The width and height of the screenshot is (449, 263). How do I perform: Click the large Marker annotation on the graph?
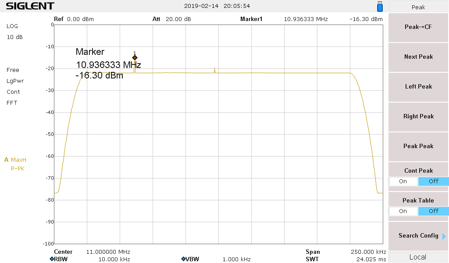108,64
